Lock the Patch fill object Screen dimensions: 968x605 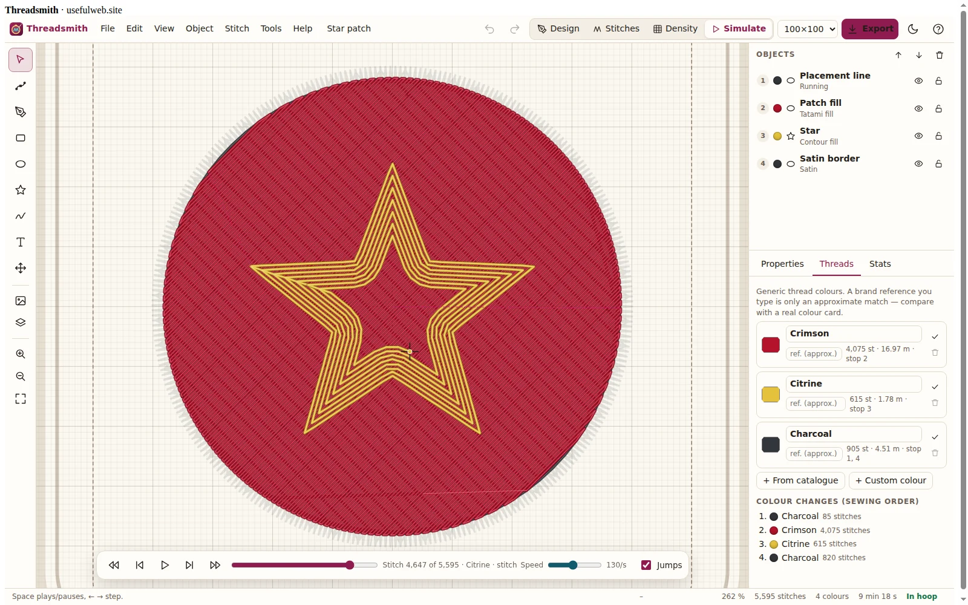[939, 109]
